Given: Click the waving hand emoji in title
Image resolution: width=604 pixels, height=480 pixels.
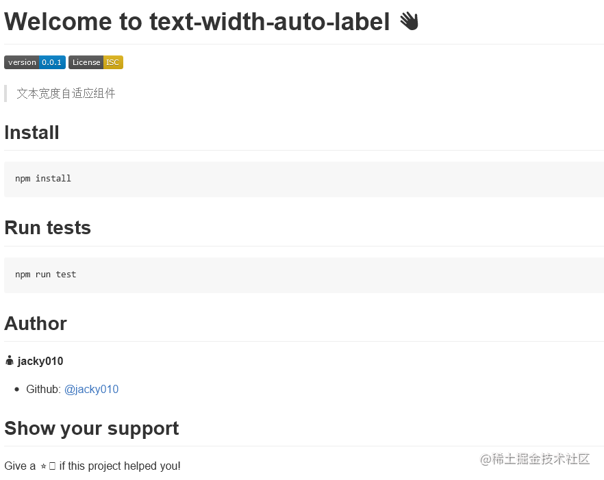Looking at the screenshot, I should pyautogui.click(x=409, y=22).
